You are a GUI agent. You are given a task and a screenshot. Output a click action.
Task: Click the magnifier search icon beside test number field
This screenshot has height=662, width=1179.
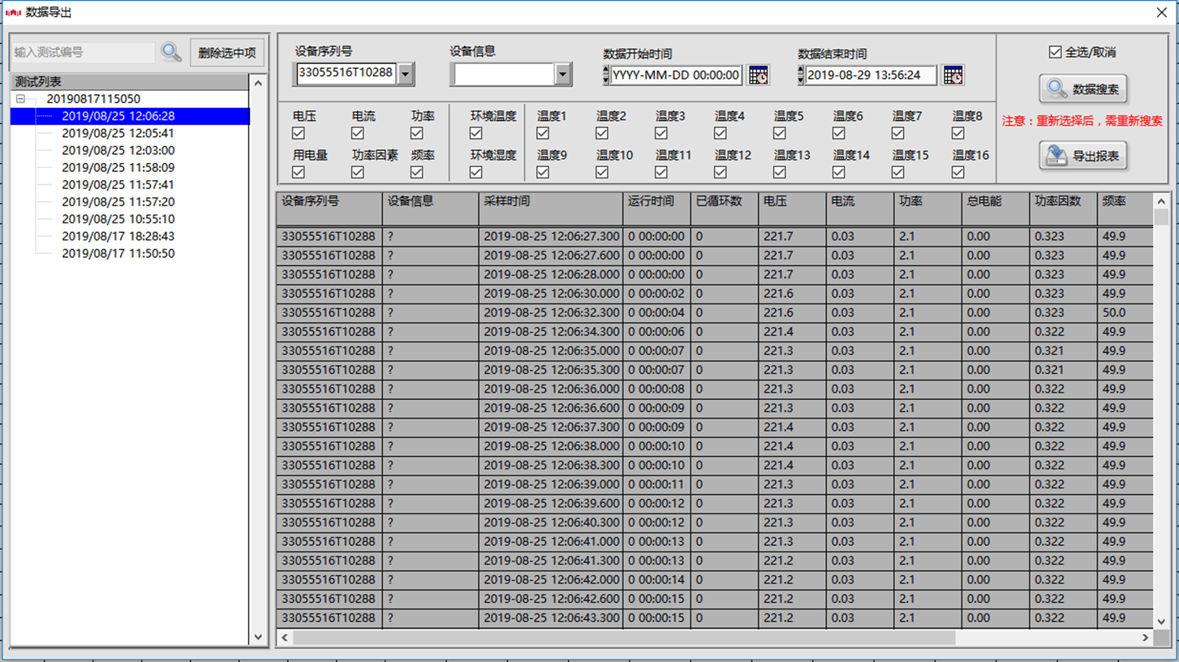[171, 53]
